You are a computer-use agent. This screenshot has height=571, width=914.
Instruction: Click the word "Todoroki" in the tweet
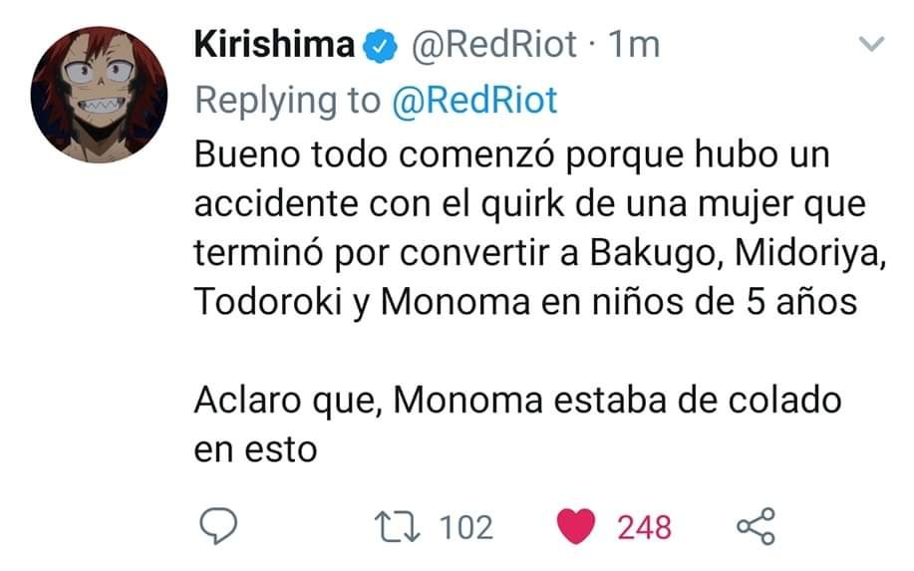click(268, 301)
